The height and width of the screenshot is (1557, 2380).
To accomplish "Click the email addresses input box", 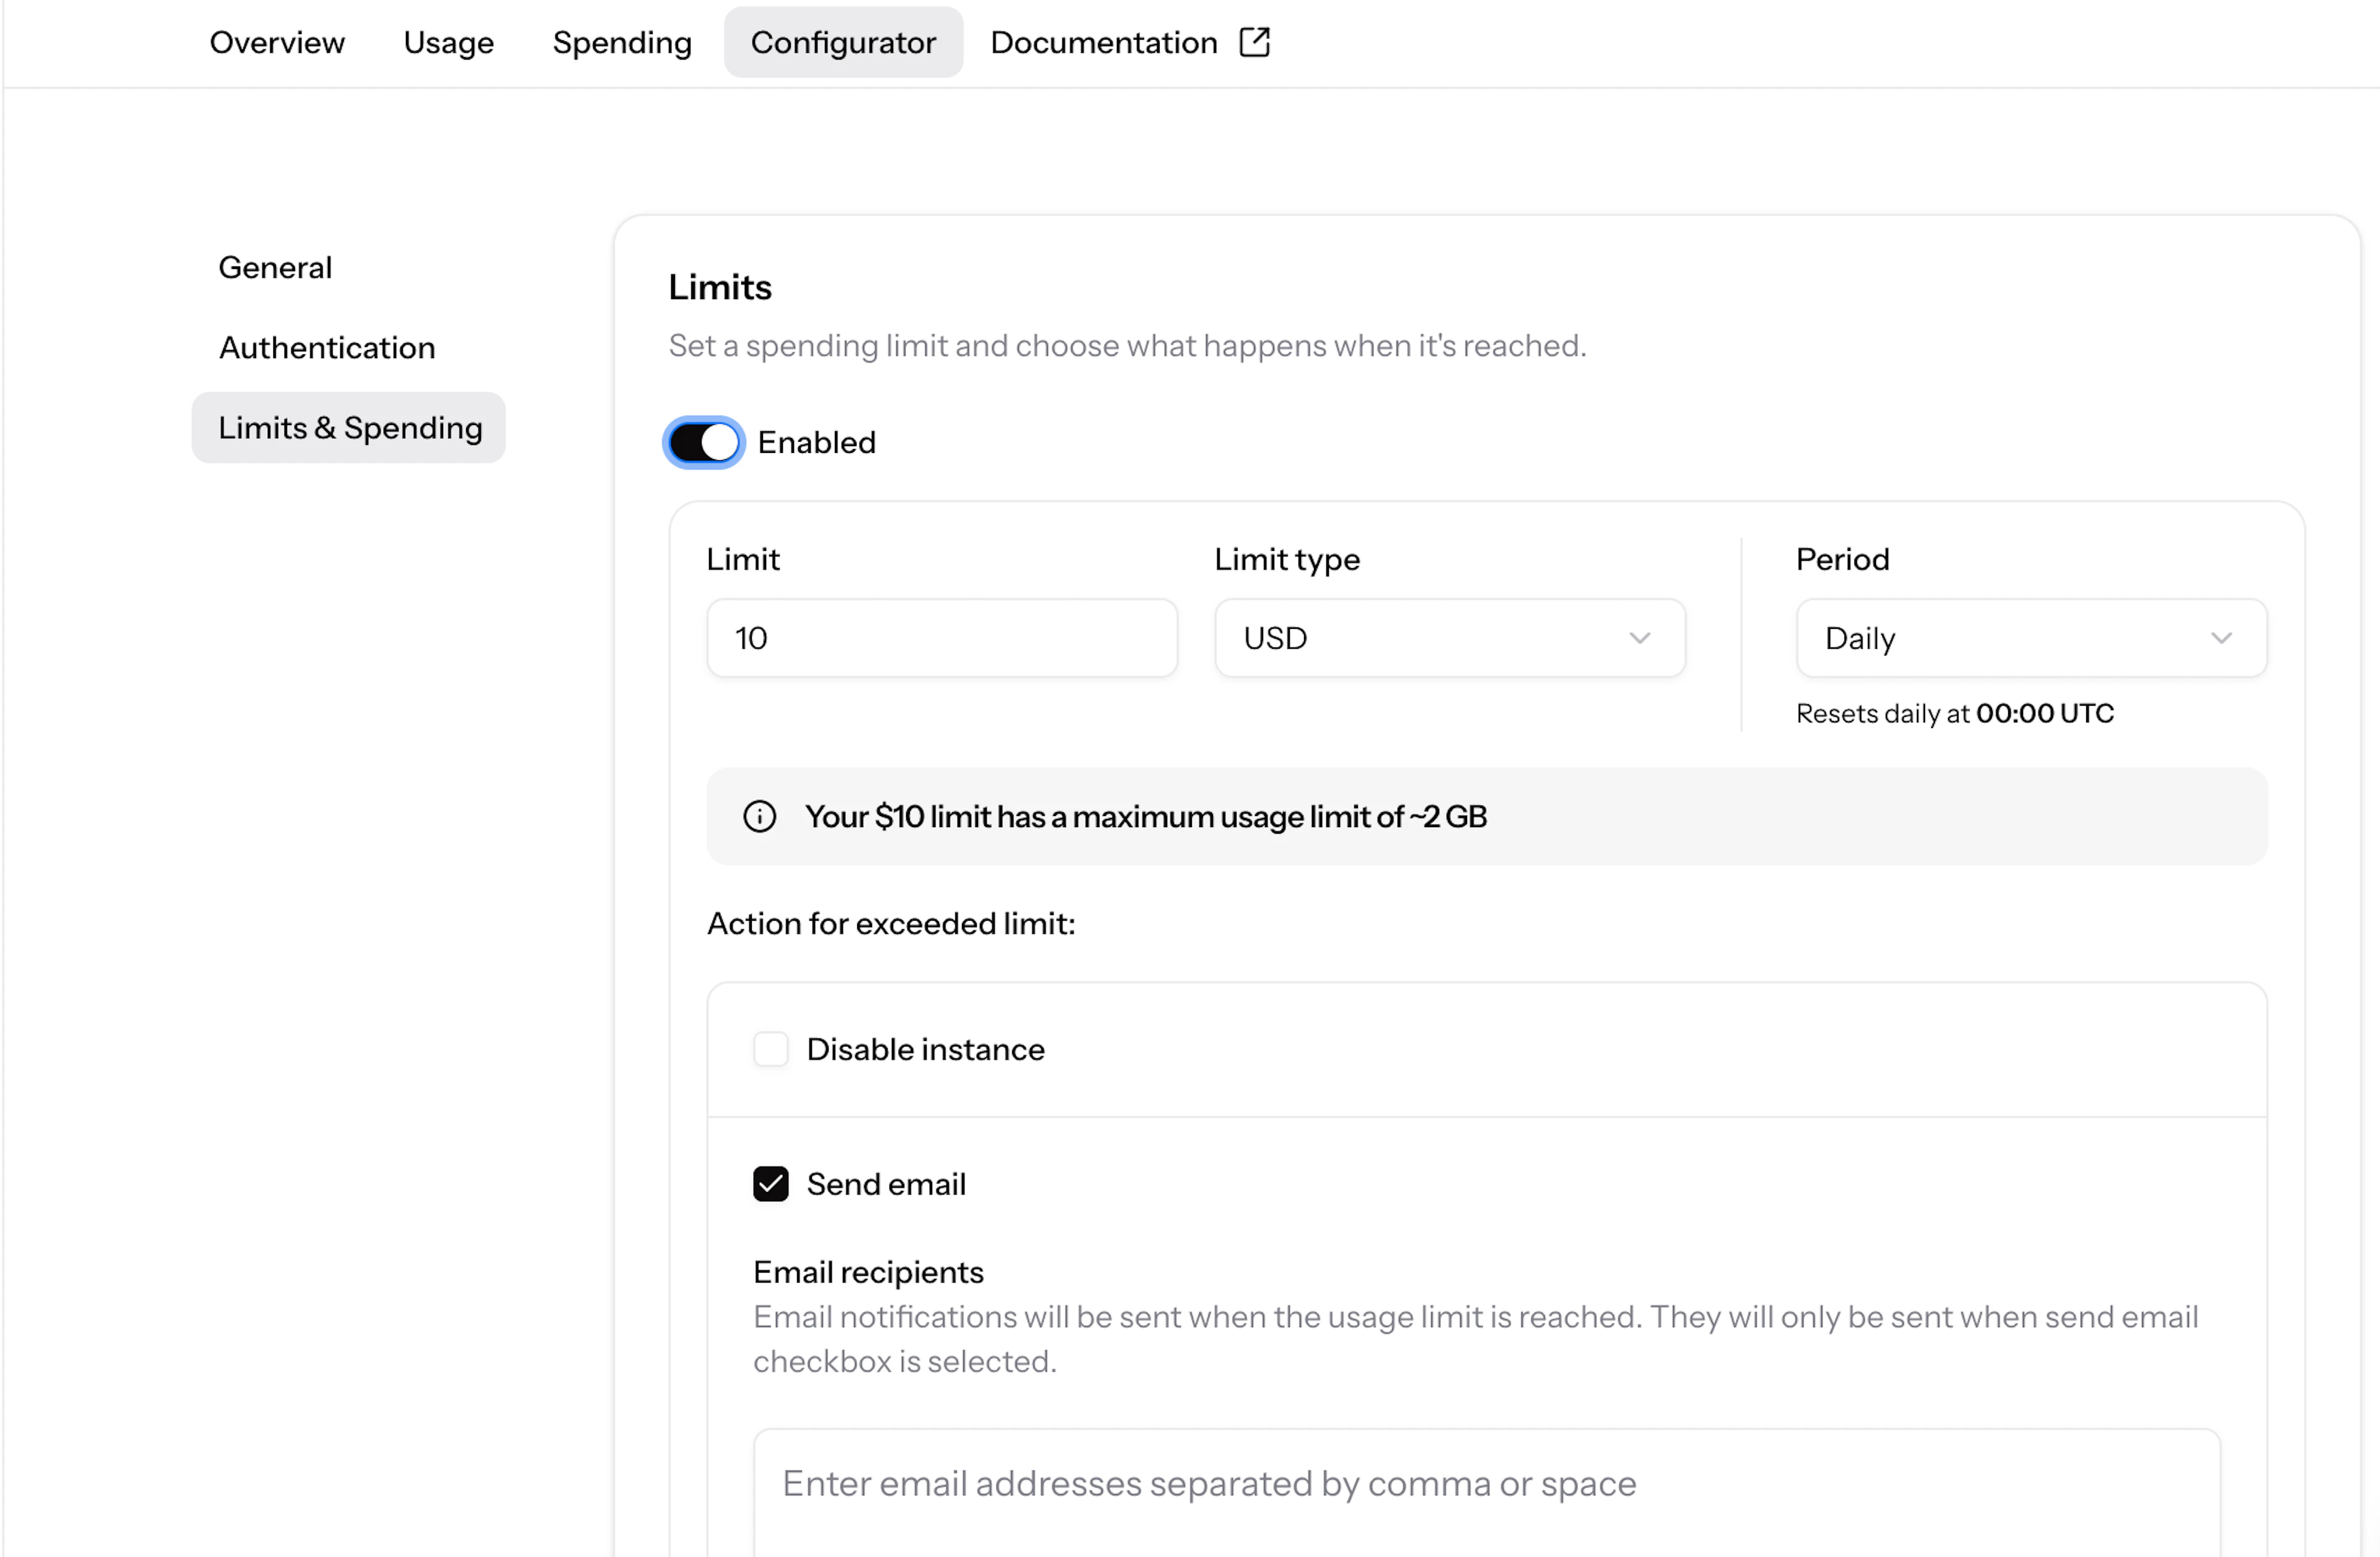I will (1487, 1492).
